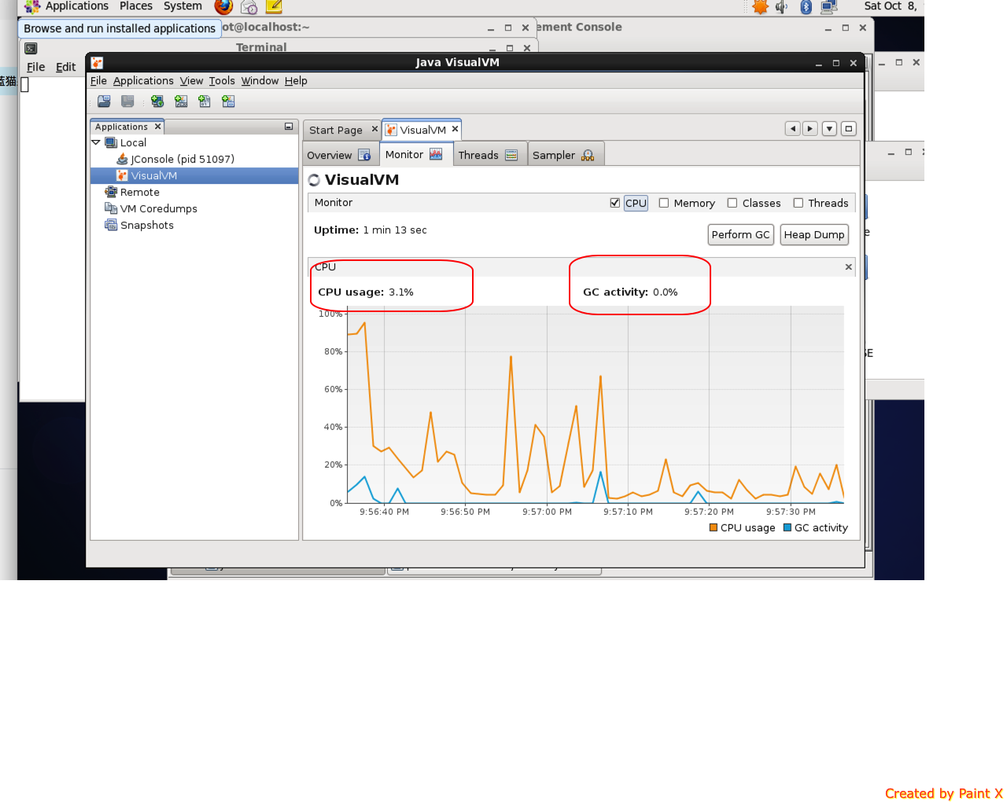The width and height of the screenshot is (1007, 805).
Task: Open the Applications menu in VisualVM
Action: point(143,81)
